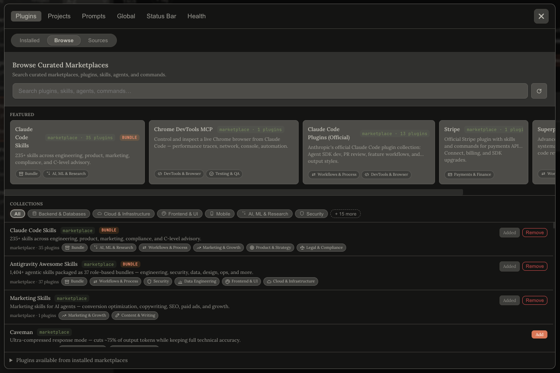This screenshot has height=373, width=560.
Task: Click the search plugins input field
Action: click(270, 91)
